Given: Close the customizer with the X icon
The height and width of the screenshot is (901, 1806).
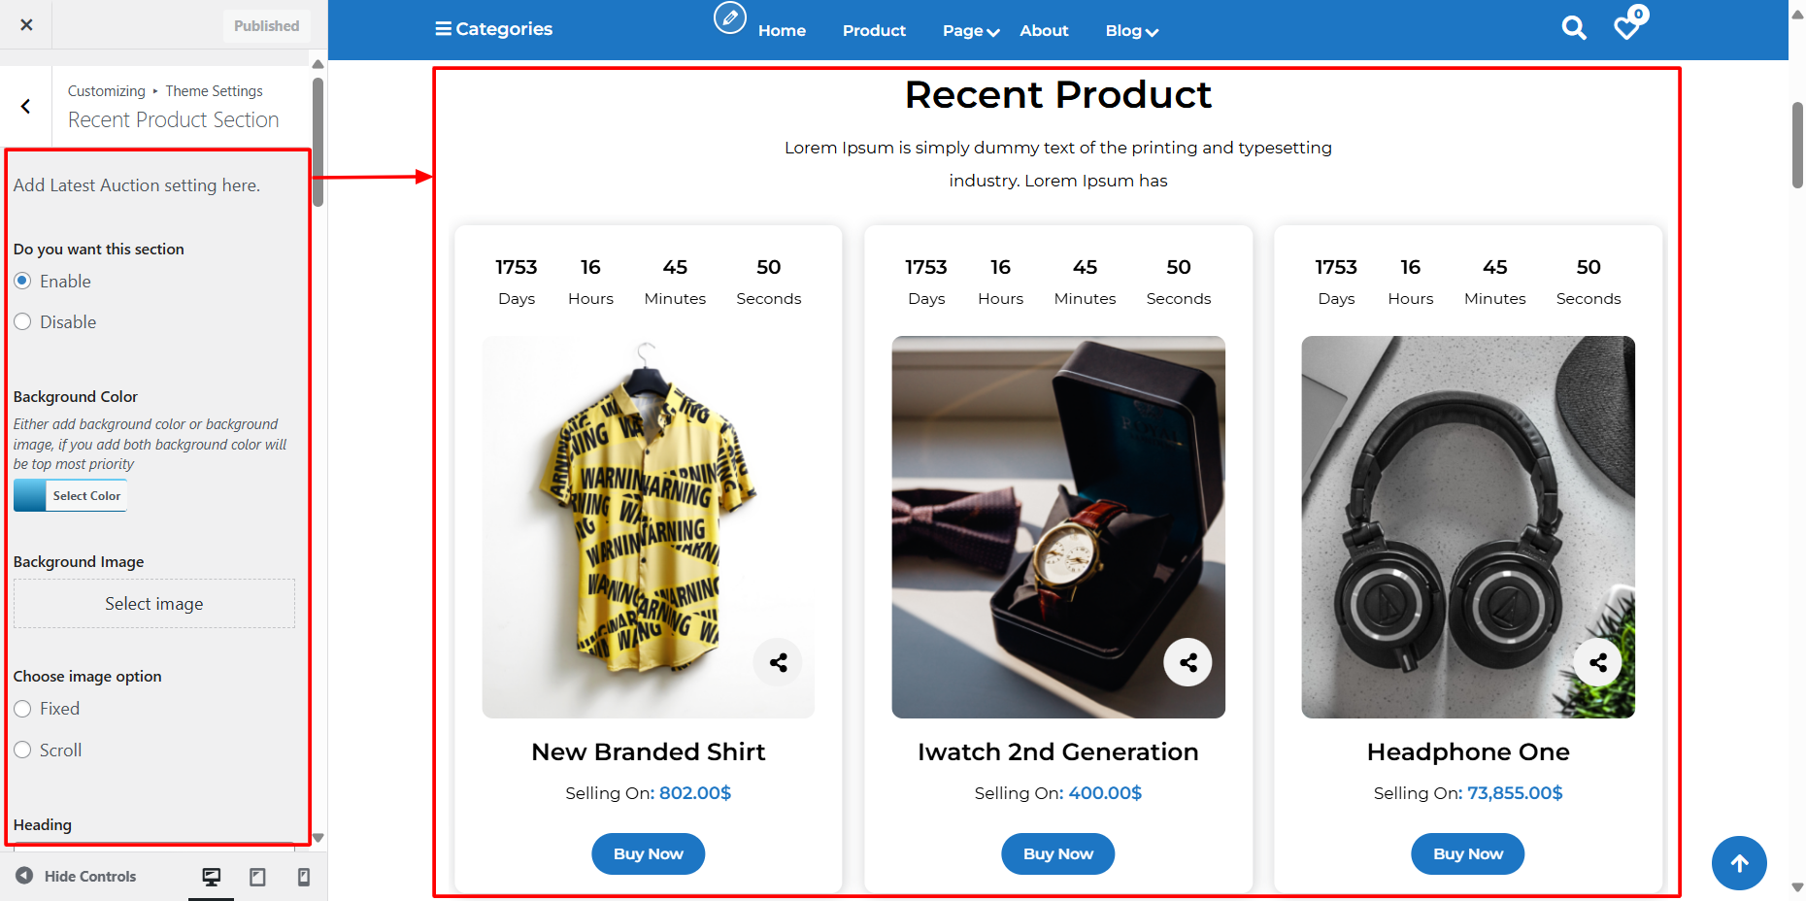Looking at the screenshot, I should (26, 25).
